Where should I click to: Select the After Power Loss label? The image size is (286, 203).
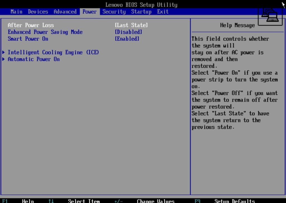[31, 25]
